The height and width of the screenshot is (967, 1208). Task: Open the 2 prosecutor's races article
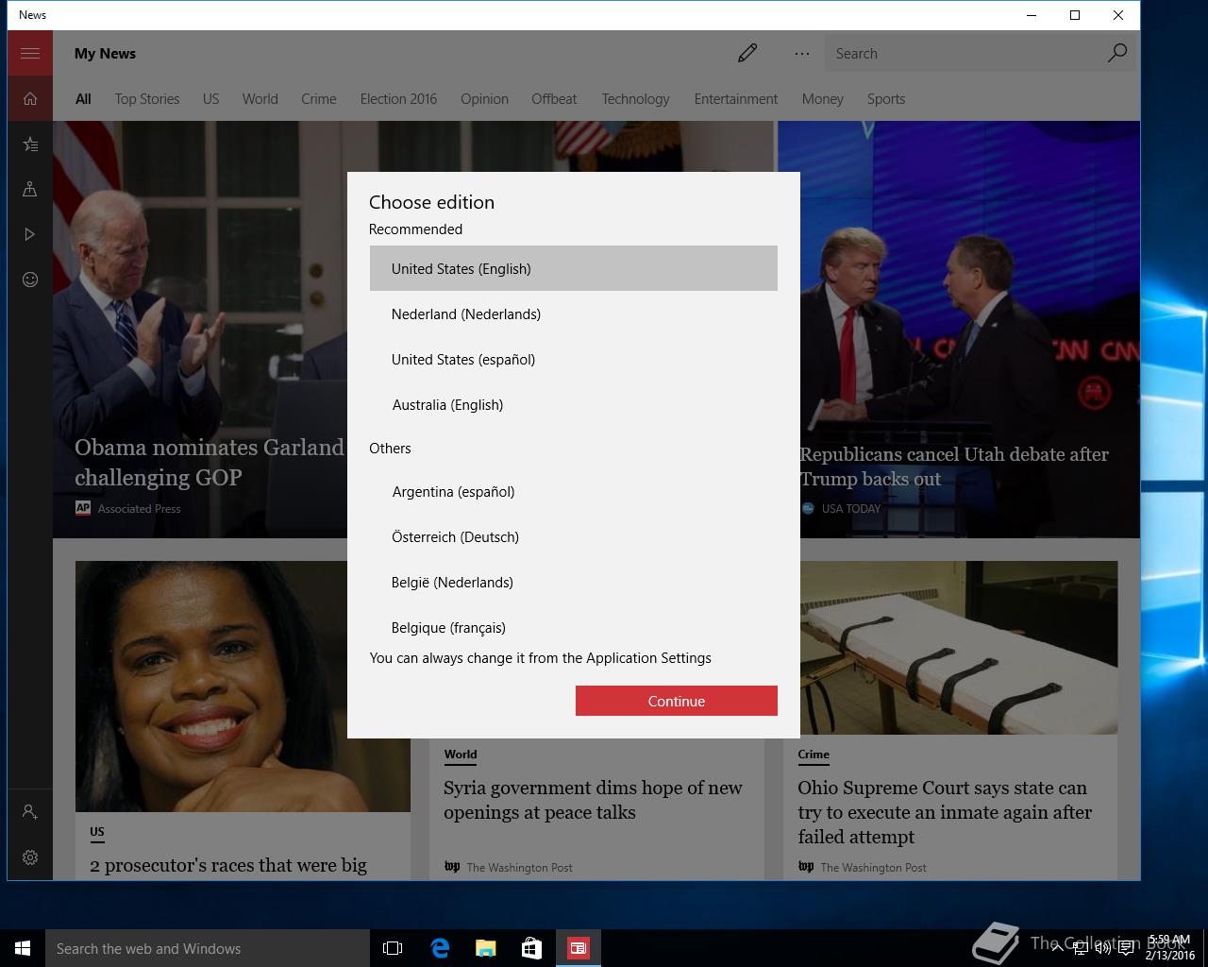click(x=228, y=865)
